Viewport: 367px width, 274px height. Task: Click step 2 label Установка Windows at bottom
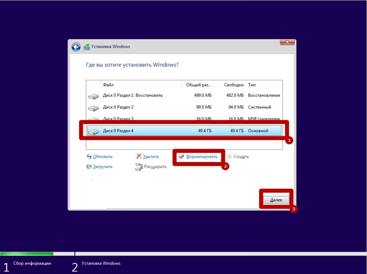101,263
